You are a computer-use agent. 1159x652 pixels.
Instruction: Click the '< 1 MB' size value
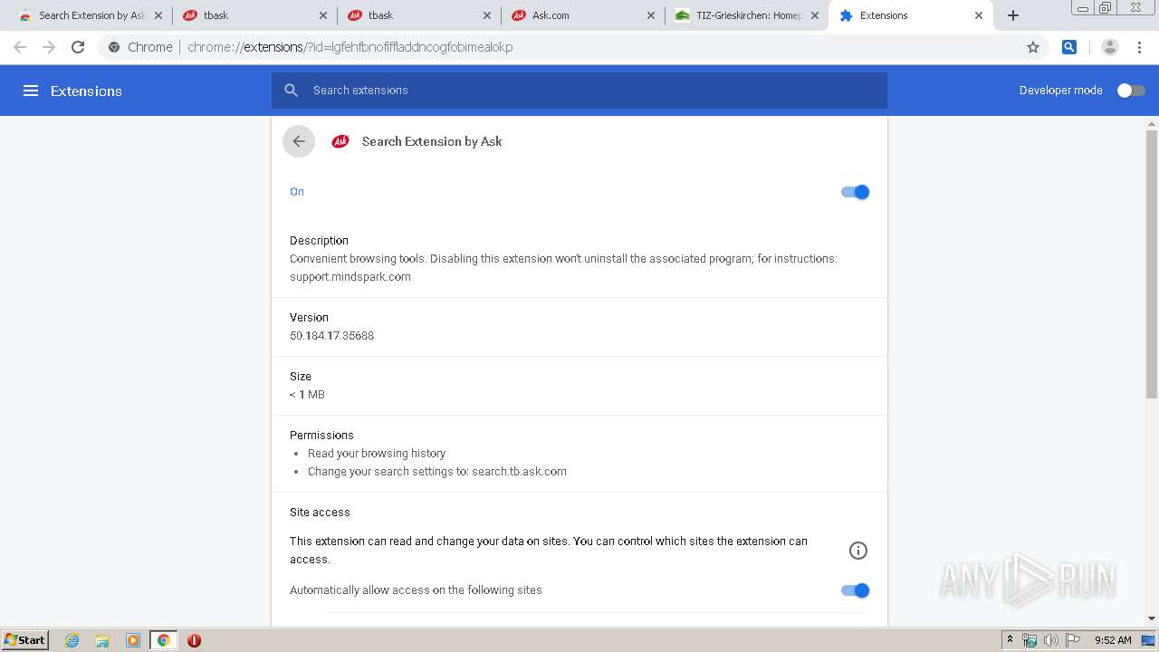coord(307,395)
